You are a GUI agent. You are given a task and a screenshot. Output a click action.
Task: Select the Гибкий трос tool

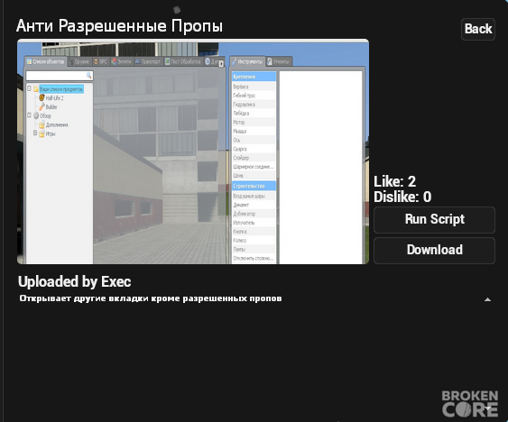tap(254, 96)
